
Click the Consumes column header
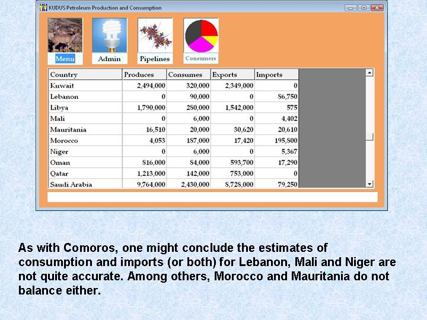pyautogui.click(x=188, y=75)
